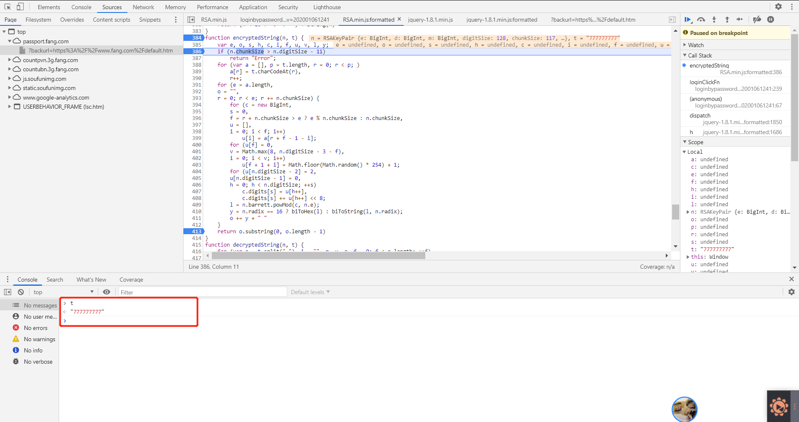Enable pause on exceptions
This screenshot has height=422, width=799.
772,19
